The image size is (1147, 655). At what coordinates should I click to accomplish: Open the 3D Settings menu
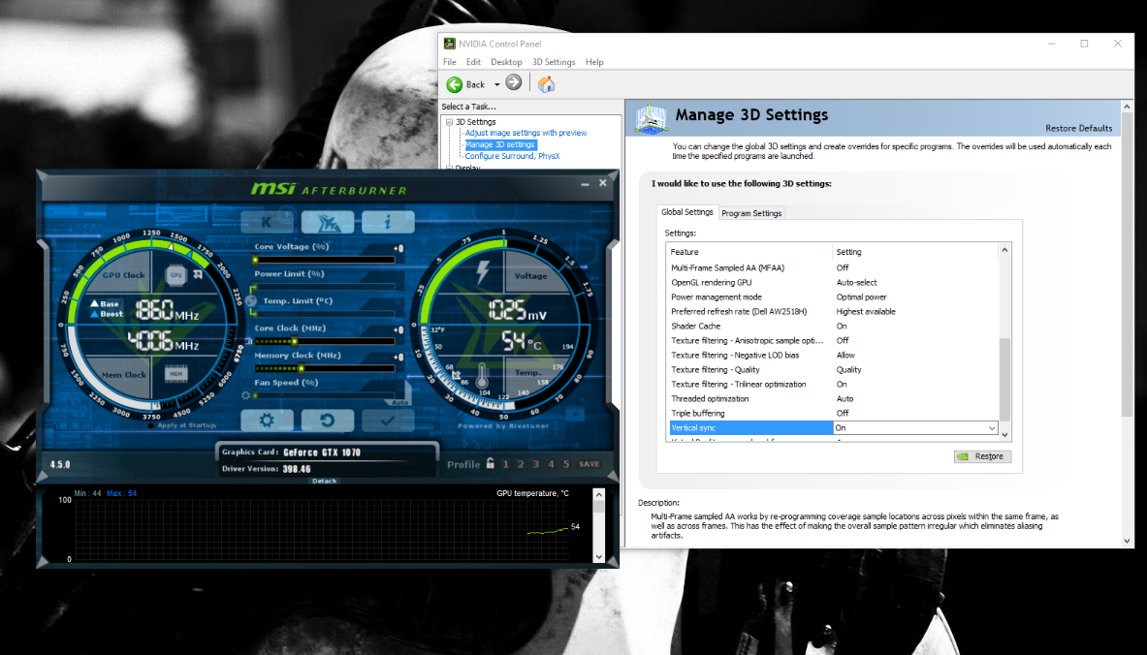554,62
